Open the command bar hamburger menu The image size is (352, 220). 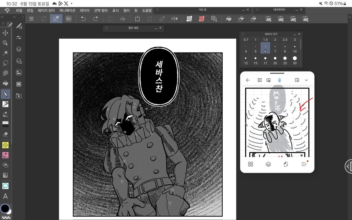[31, 19]
